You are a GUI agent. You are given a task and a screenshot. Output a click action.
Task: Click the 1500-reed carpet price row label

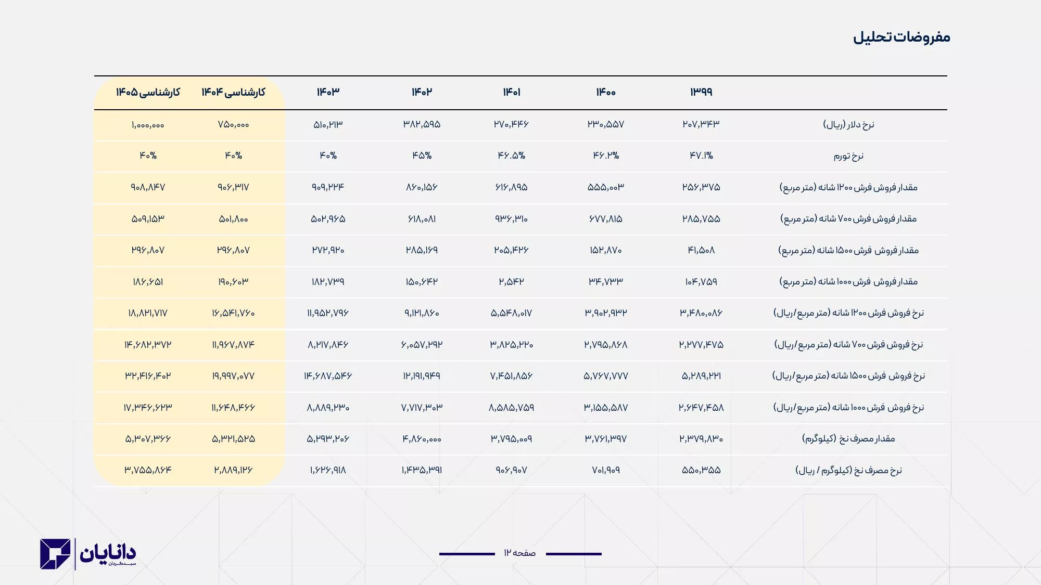848,376
